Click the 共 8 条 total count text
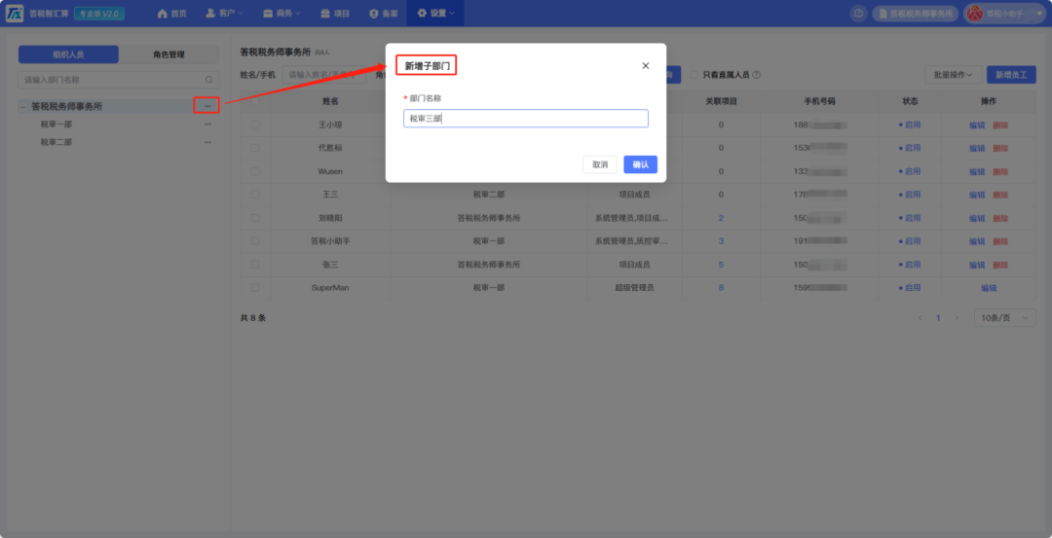1052x538 pixels. pos(253,318)
